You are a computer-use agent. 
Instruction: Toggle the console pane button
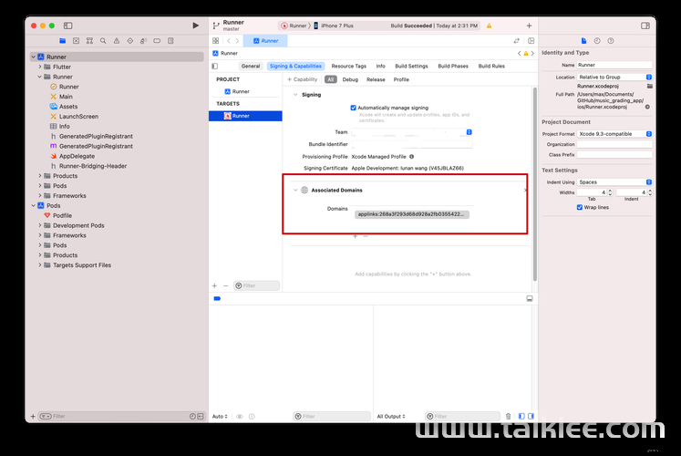click(531, 416)
